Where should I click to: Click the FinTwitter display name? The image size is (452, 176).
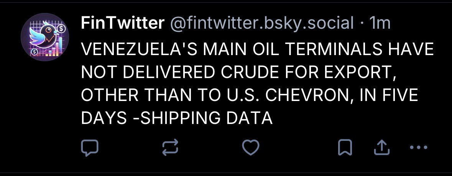[x=122, y=24]
